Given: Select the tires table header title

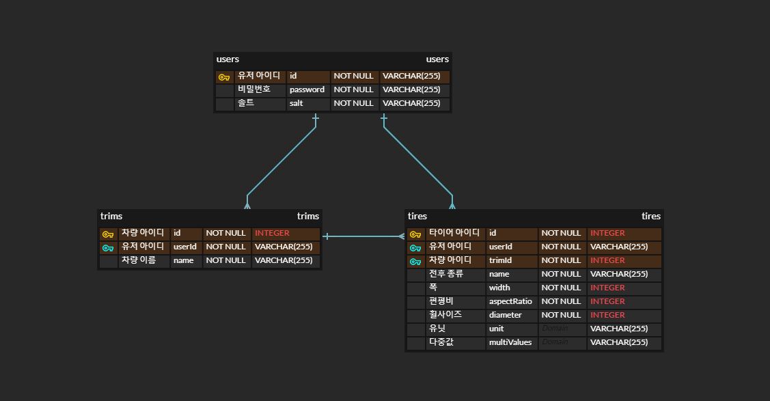Looking at the screenshot, I should [417, 216].
